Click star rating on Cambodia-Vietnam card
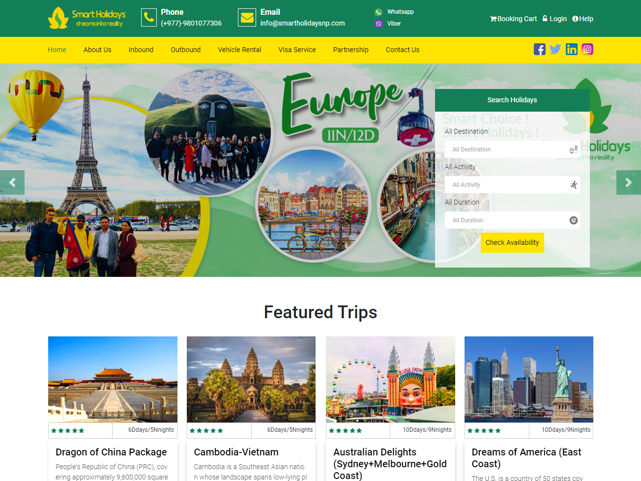 click(206, 430)
